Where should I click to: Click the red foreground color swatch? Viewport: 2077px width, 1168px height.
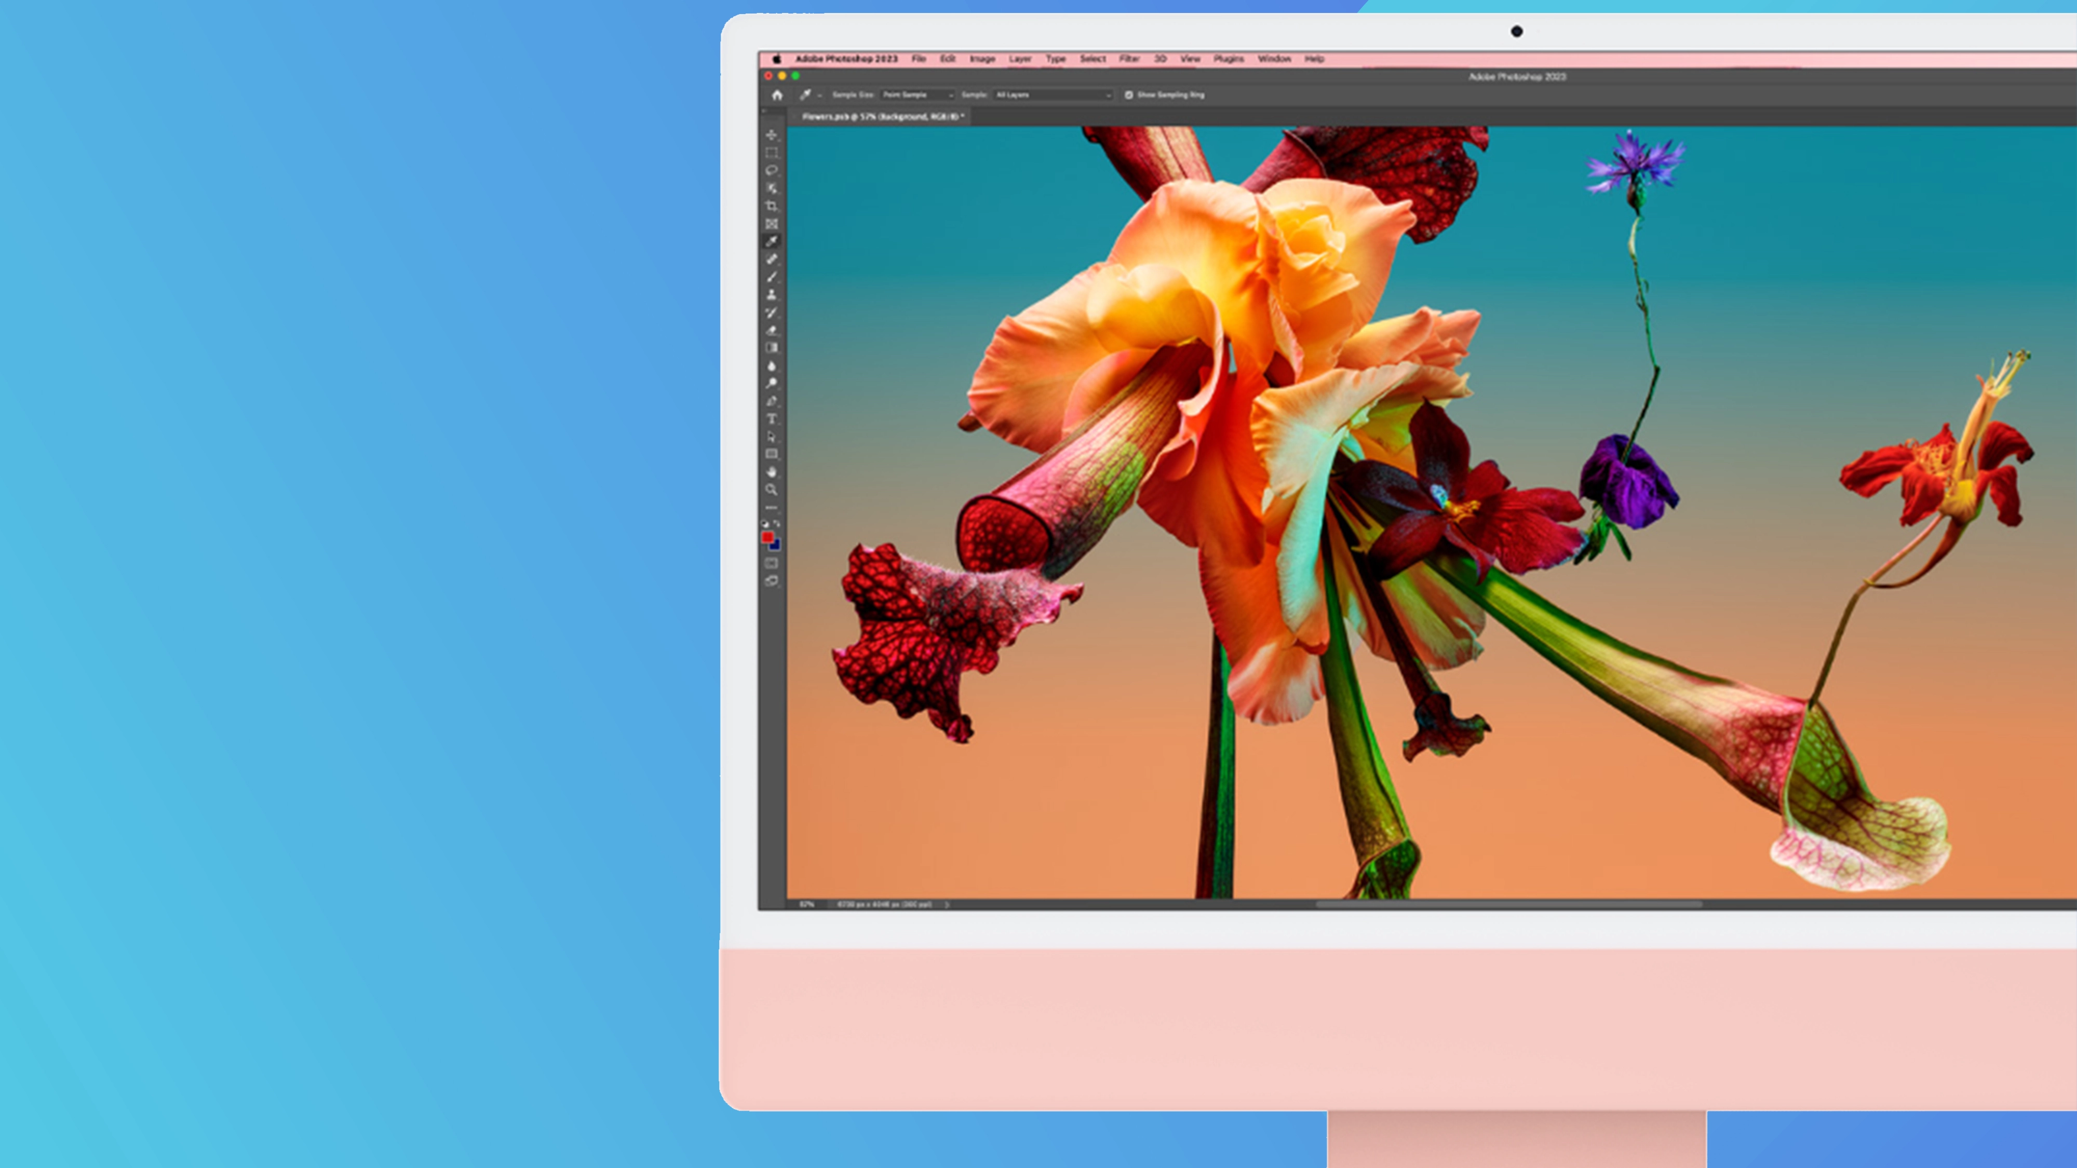tap(767, 538)
